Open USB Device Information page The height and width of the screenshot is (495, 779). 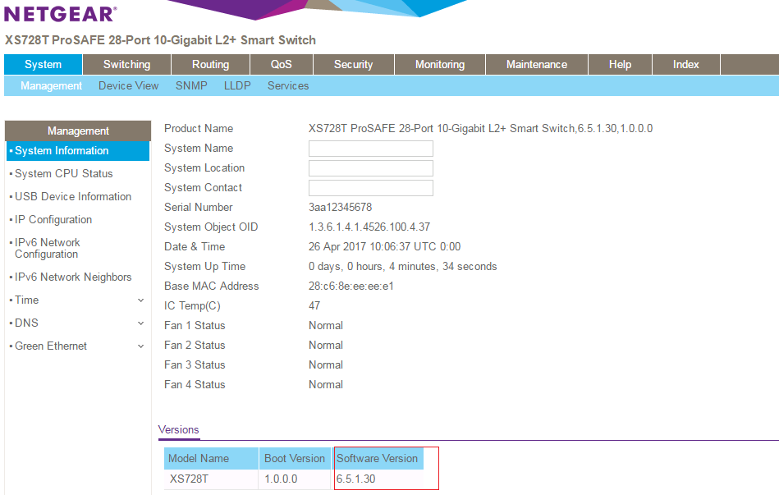point(73,197)
